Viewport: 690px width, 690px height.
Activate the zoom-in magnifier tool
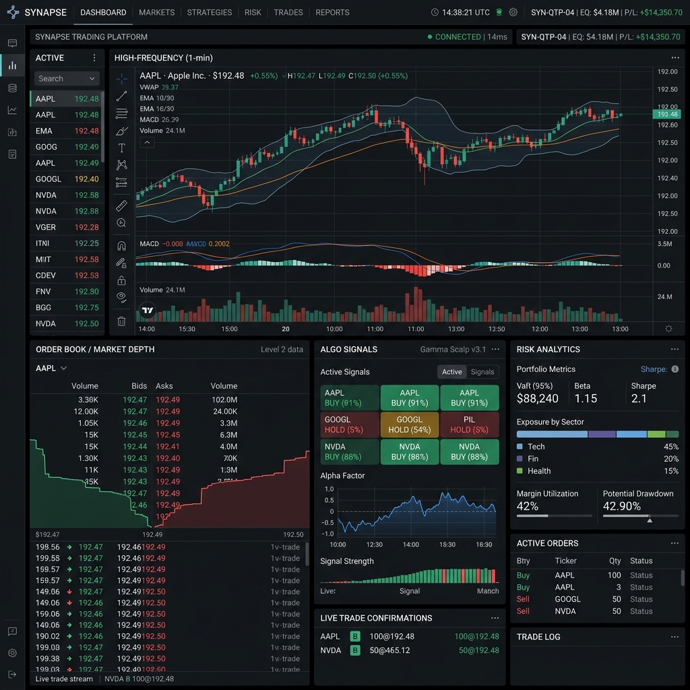121,222
